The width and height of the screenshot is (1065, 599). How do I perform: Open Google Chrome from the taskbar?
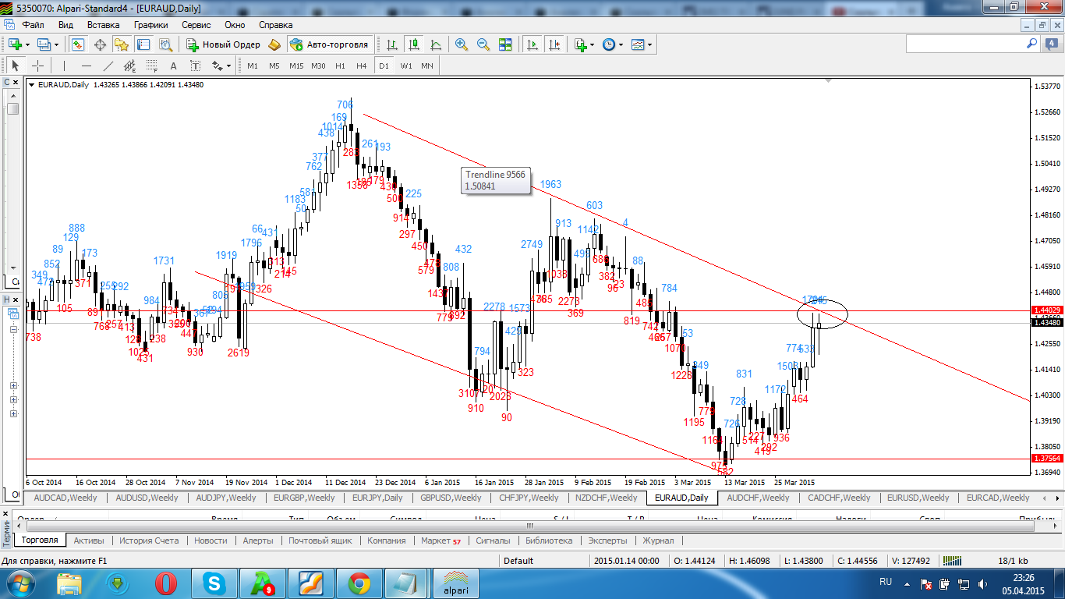point(359,583)
